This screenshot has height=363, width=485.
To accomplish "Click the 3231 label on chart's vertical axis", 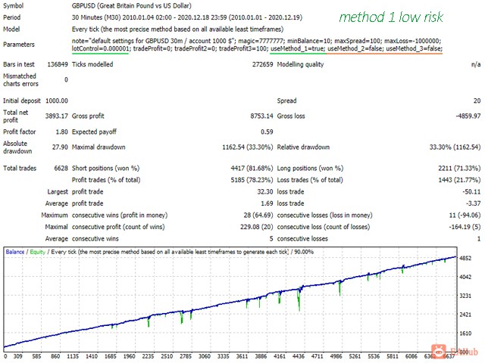I will [465, 296].
